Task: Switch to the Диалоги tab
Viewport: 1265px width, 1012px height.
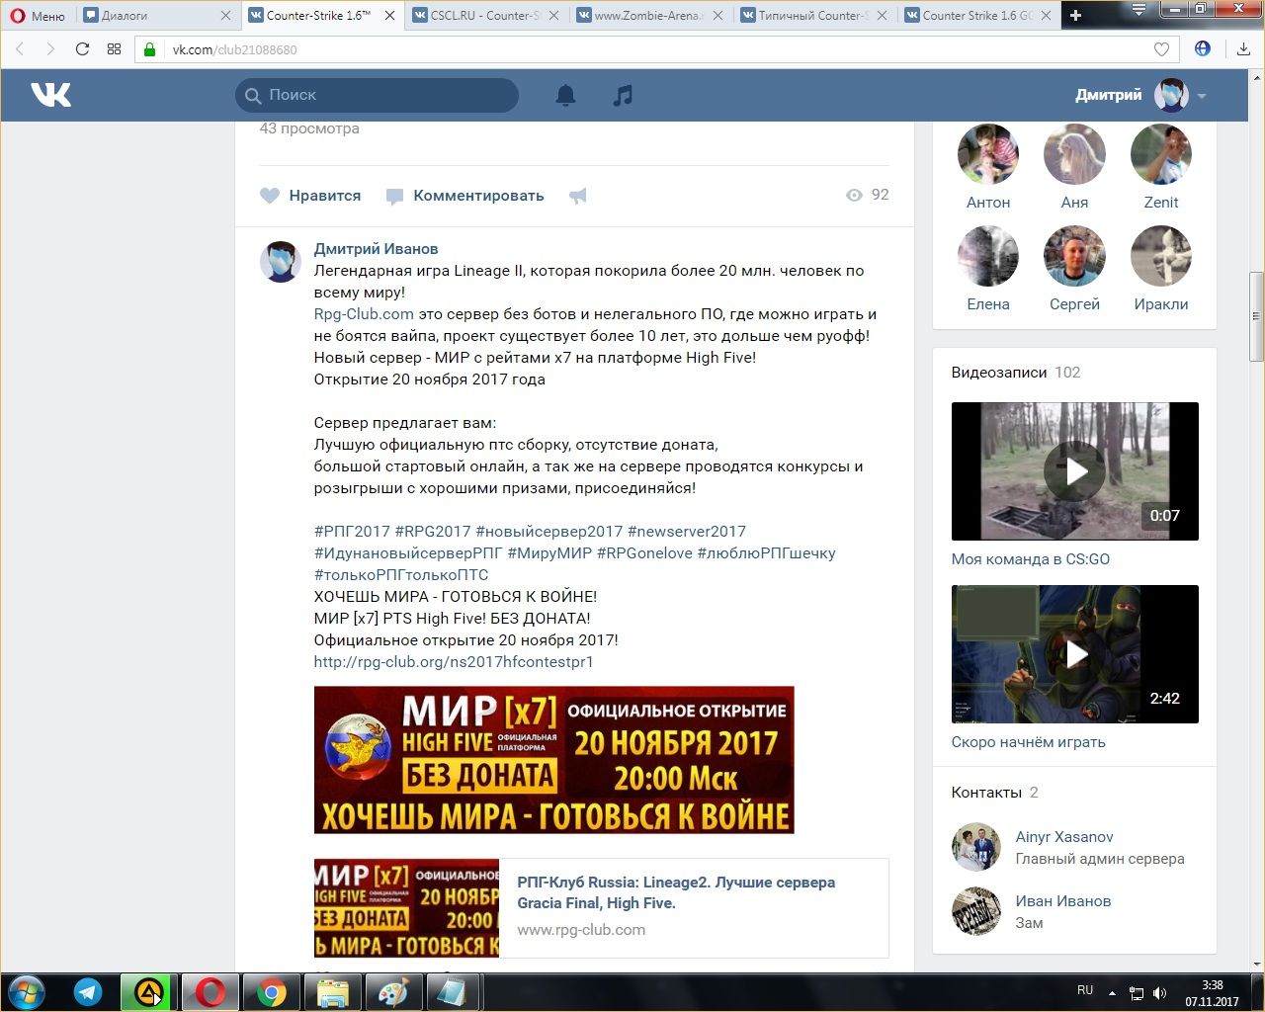Action: pyautogui.click(x=148, y=15)
